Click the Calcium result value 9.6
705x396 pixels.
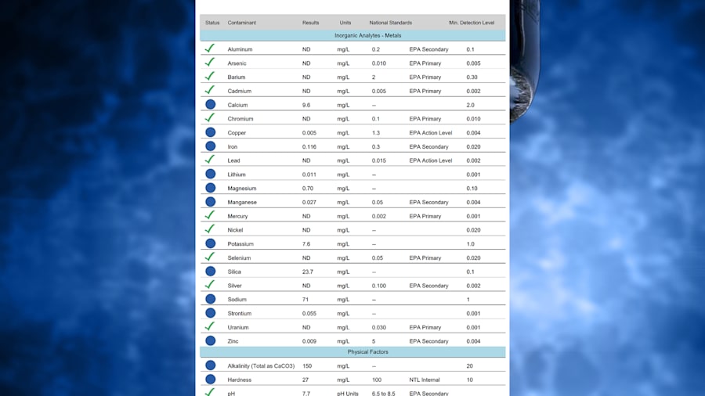pyautogui.click(x=306, y=105)
